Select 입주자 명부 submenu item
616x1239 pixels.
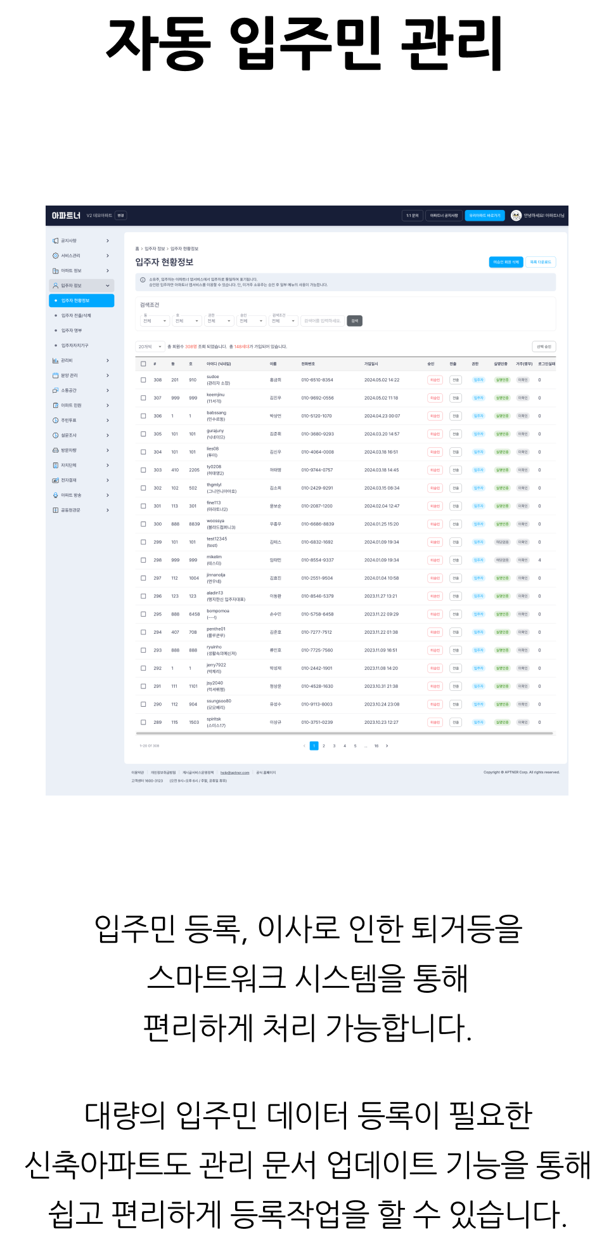coord(82,331)
